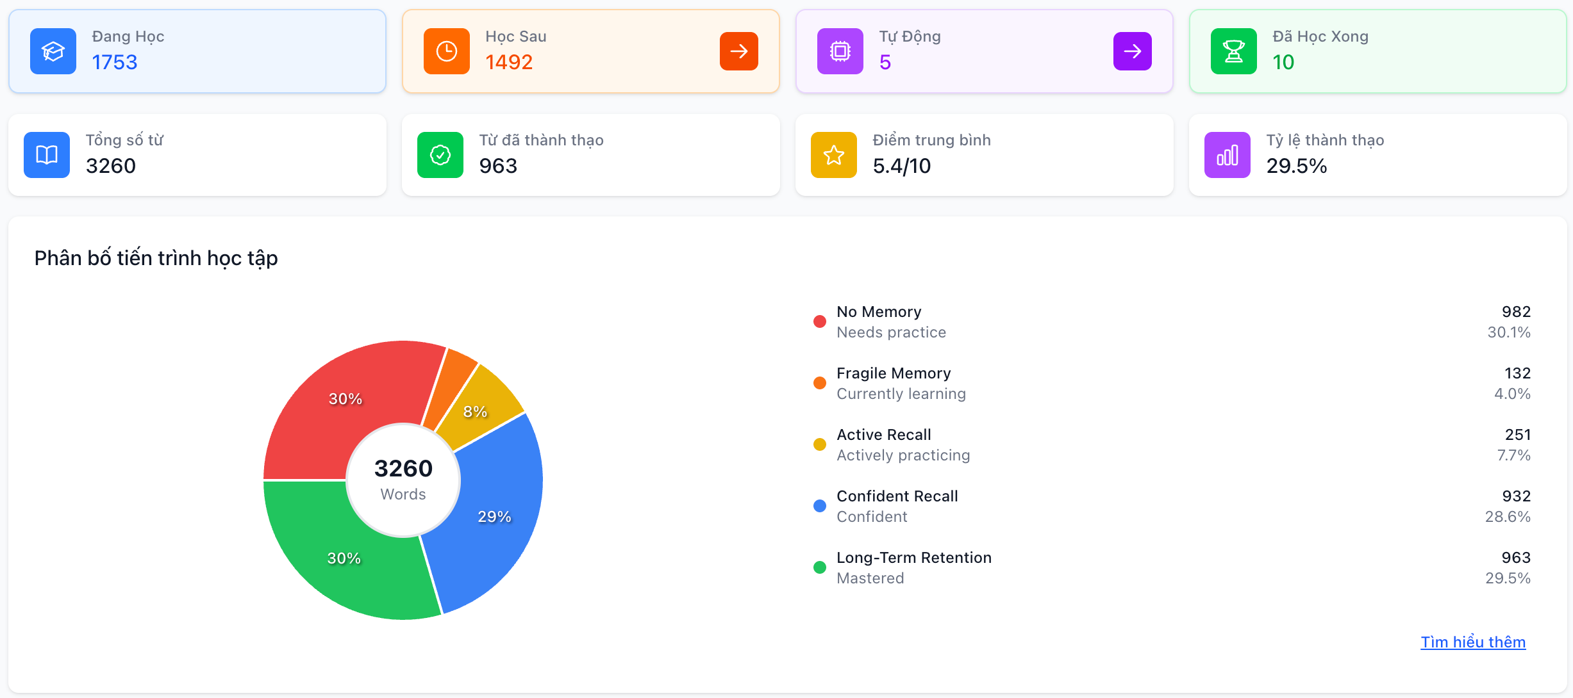Click the trophy icon on Đã Học Xong card

(x=1233, y=51)
